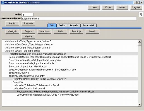This screenshot has height=111, width=144.
Task: Select row Register Matrix: Rēķini, Mother Variable
Action: coord(70,92)
